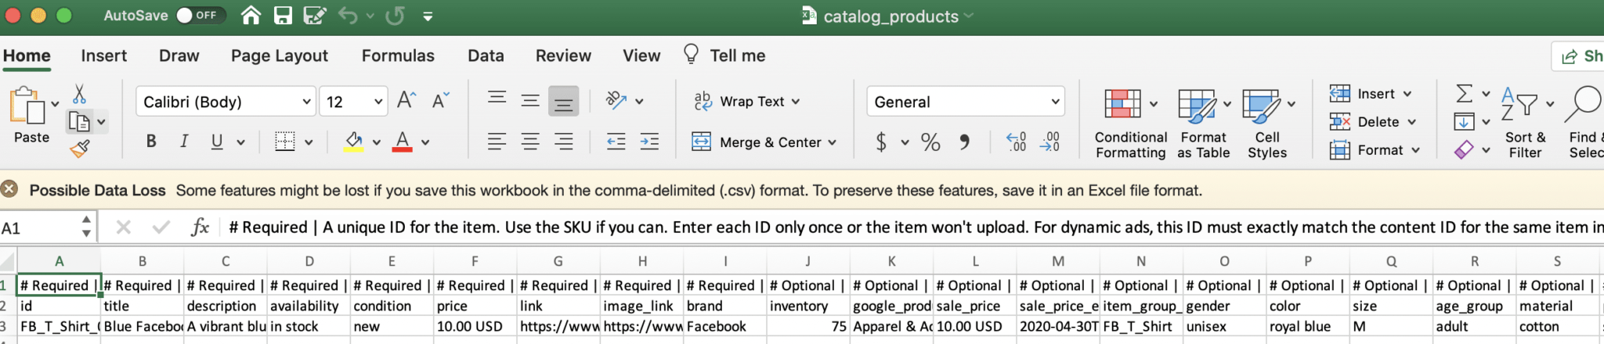Open the Home icon in title bar
This screenshot has width=1604, height=344.
click(251, 15)
